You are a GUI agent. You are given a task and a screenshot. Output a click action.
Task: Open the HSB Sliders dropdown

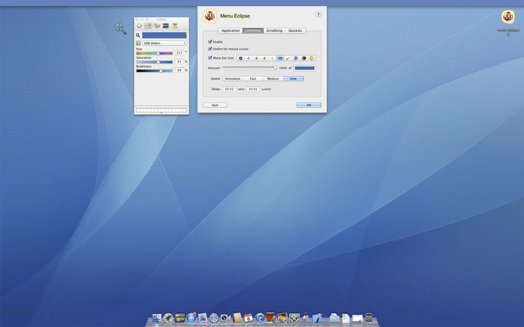tap(164, 43)
